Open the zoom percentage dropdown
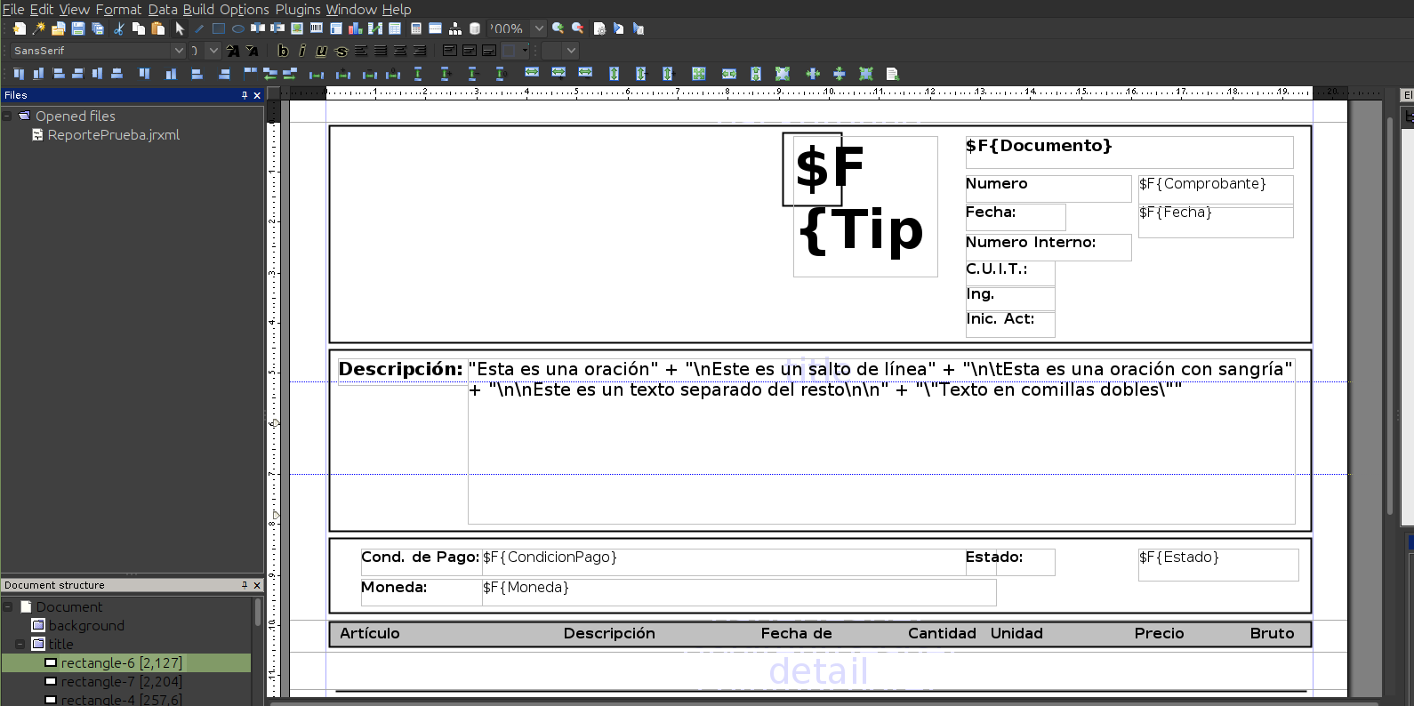1414x706 pixels. (539, 28)
